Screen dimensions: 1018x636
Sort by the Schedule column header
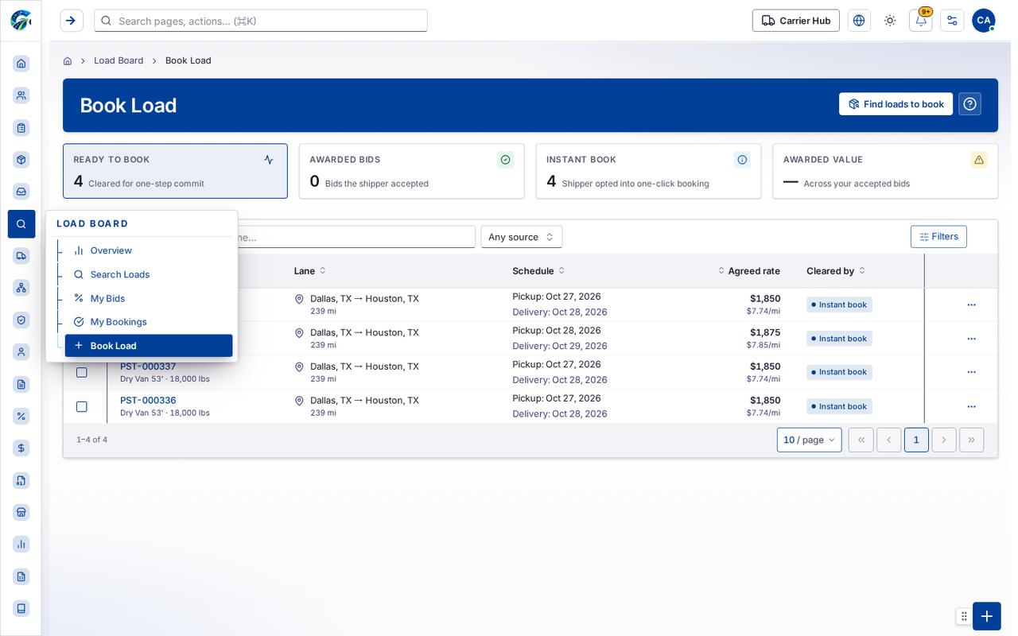(x=539, y=271)
